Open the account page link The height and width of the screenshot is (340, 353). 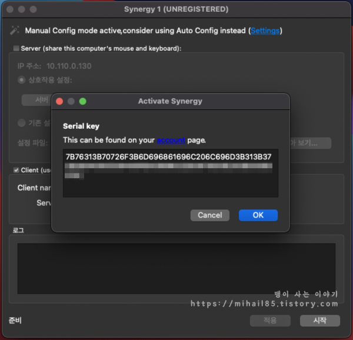pyautogui.click(x=171, y=140)
